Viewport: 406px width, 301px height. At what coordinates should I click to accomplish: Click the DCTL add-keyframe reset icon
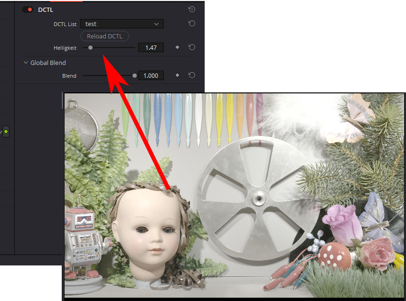[192, 9]
